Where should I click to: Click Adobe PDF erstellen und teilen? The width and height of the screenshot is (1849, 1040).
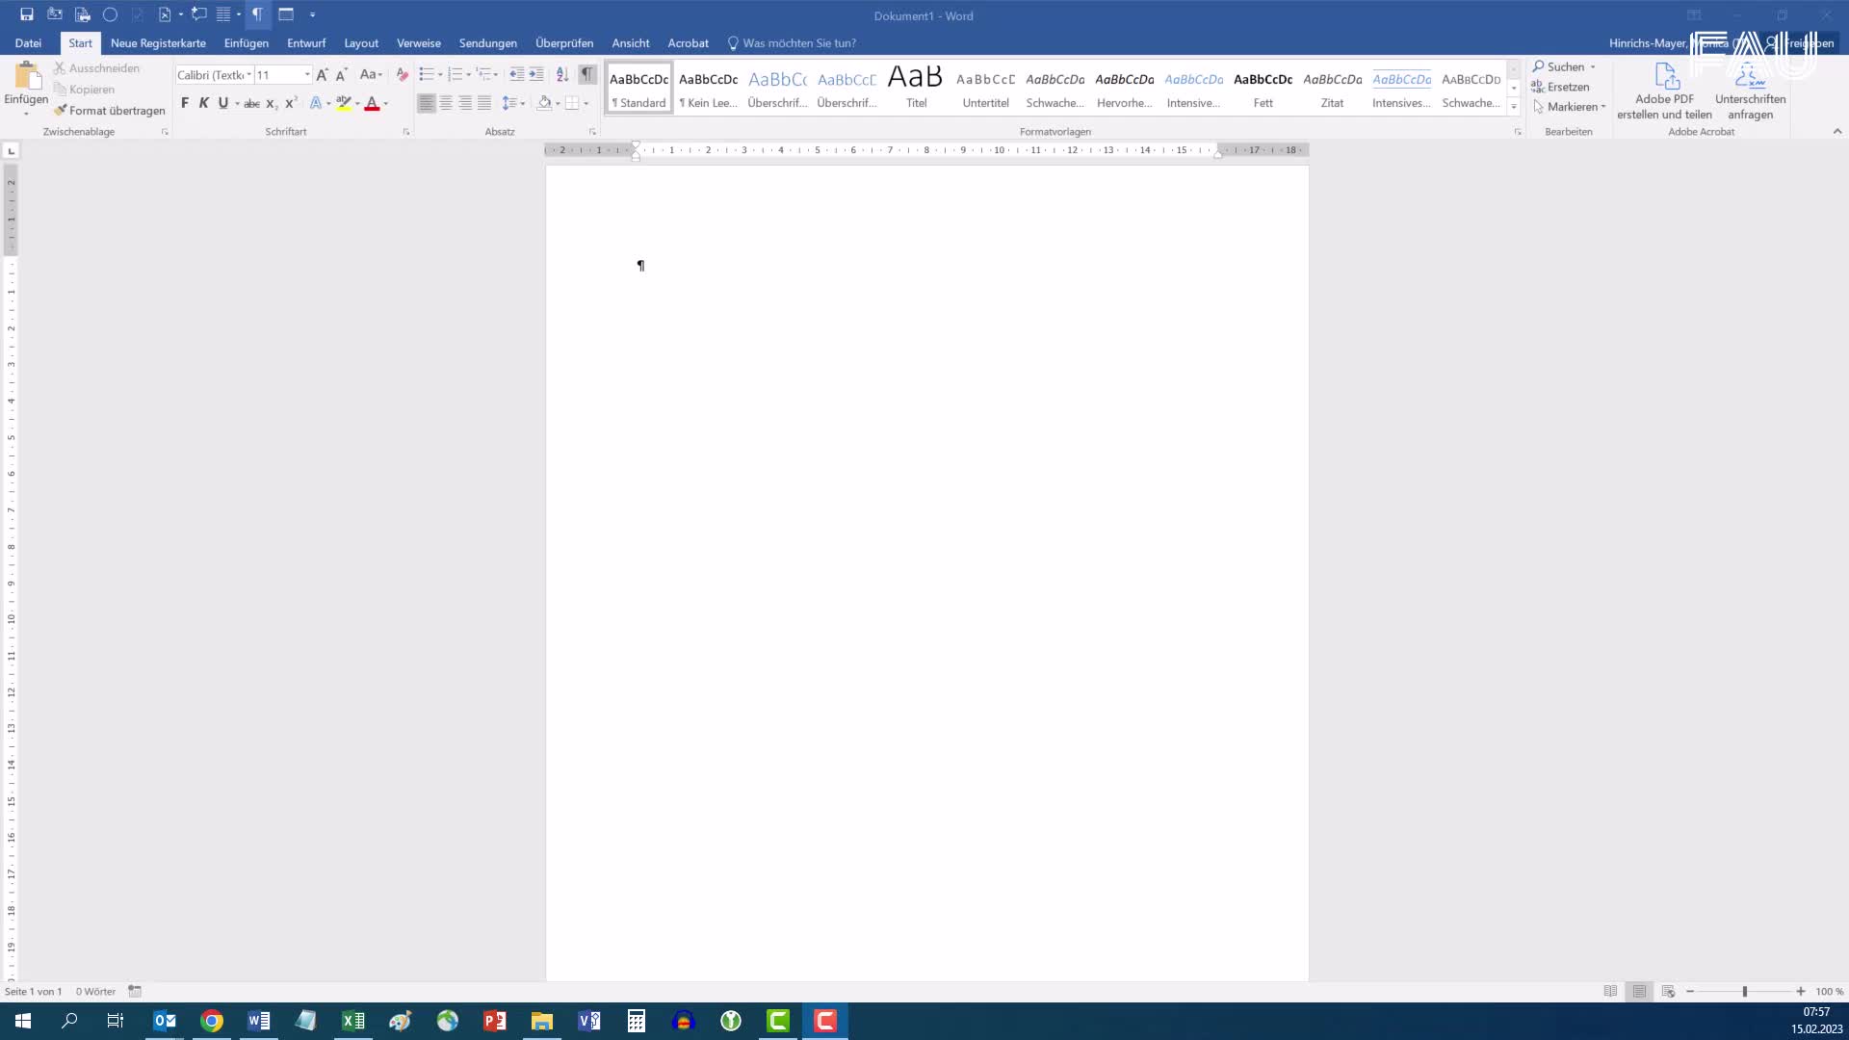click(1664, 91)
